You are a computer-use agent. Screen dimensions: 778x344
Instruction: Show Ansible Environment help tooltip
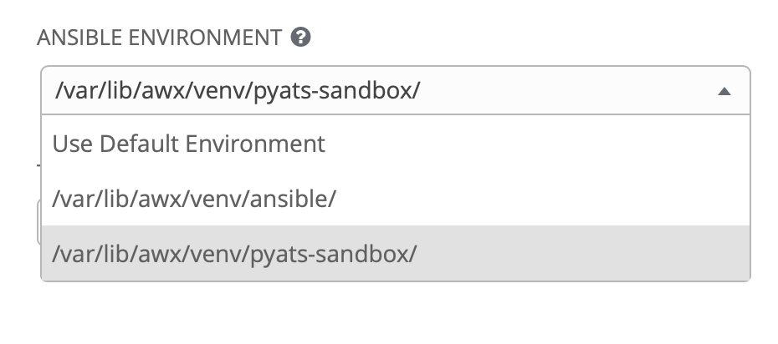coord(301,38)
